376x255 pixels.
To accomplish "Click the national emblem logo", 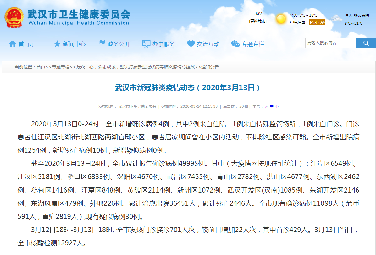I will point(14,17).
